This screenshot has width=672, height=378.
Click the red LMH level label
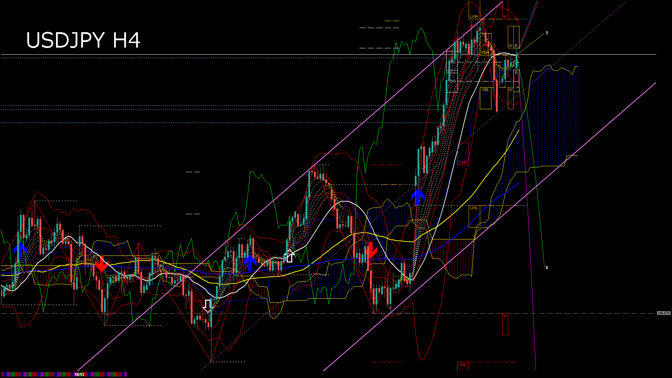tap(463, 162)
